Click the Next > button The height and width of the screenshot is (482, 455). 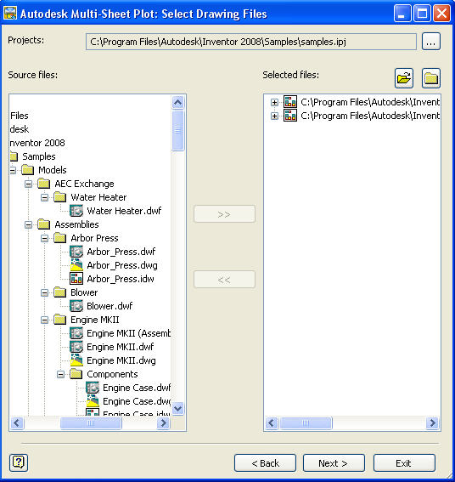(x=334, y=463)
